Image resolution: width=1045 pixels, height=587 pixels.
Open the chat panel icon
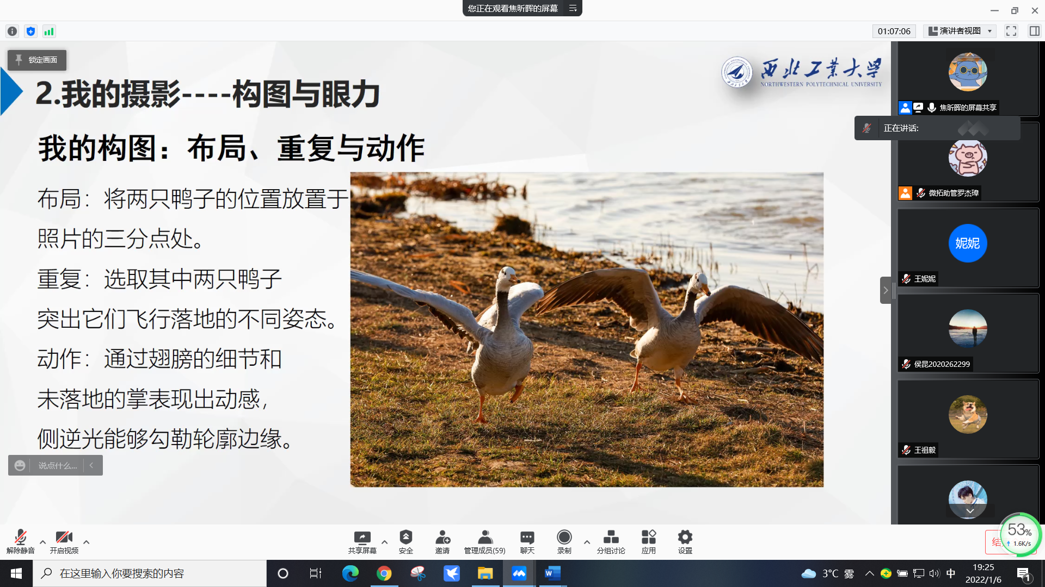[x=527, y=538]
